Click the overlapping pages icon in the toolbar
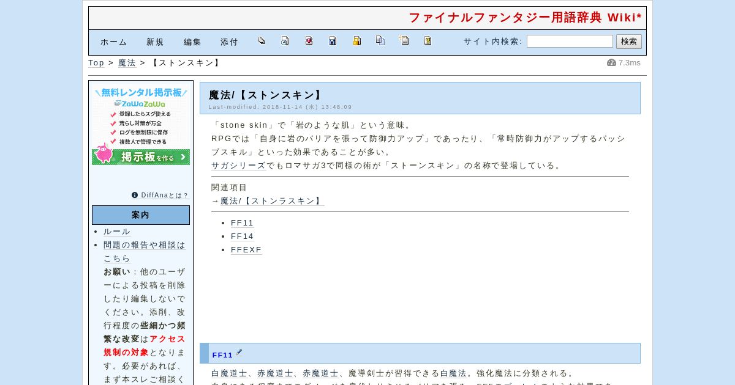 click(262, 41)
